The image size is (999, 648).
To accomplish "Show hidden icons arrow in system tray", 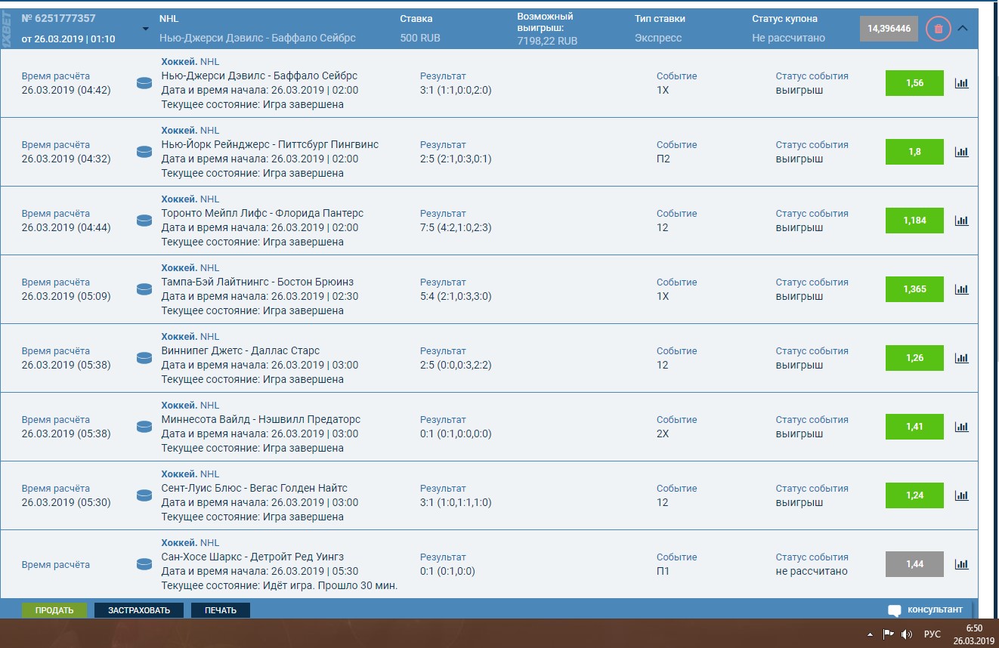I will (x=870, y=634).
